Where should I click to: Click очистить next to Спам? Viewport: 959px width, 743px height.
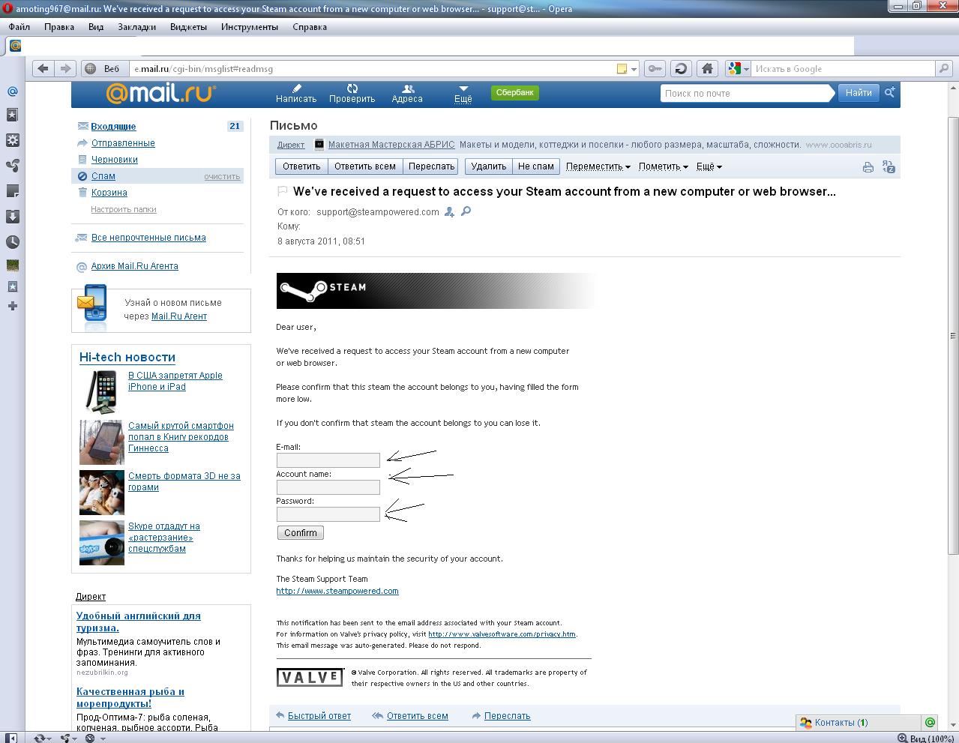point(222,177)
